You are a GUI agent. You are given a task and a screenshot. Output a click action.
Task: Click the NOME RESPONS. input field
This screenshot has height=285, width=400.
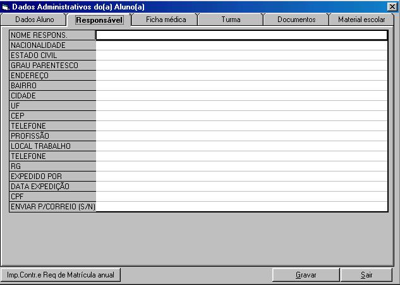click(241, 35)
